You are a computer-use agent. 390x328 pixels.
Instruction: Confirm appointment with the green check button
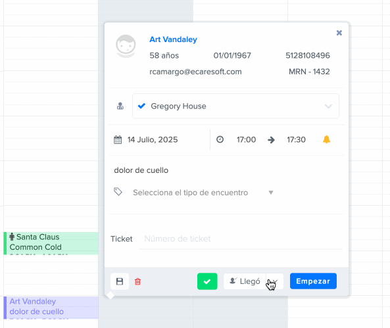tap(207, 281)
